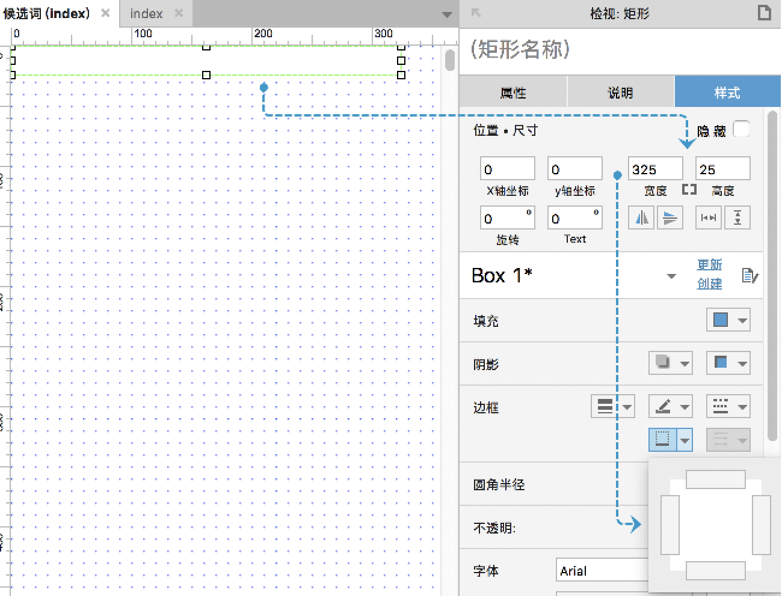Image resolution: width=782 pixels, height=596 pixels.
Task: Open the widget style editor icon
Action: [x=750, y=276]
